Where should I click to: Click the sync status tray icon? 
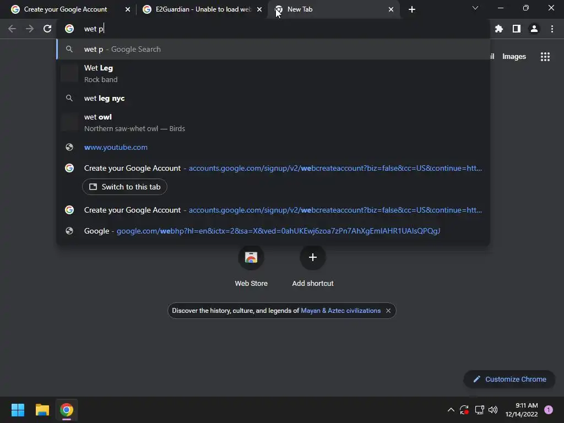click(x=464, y=410)
